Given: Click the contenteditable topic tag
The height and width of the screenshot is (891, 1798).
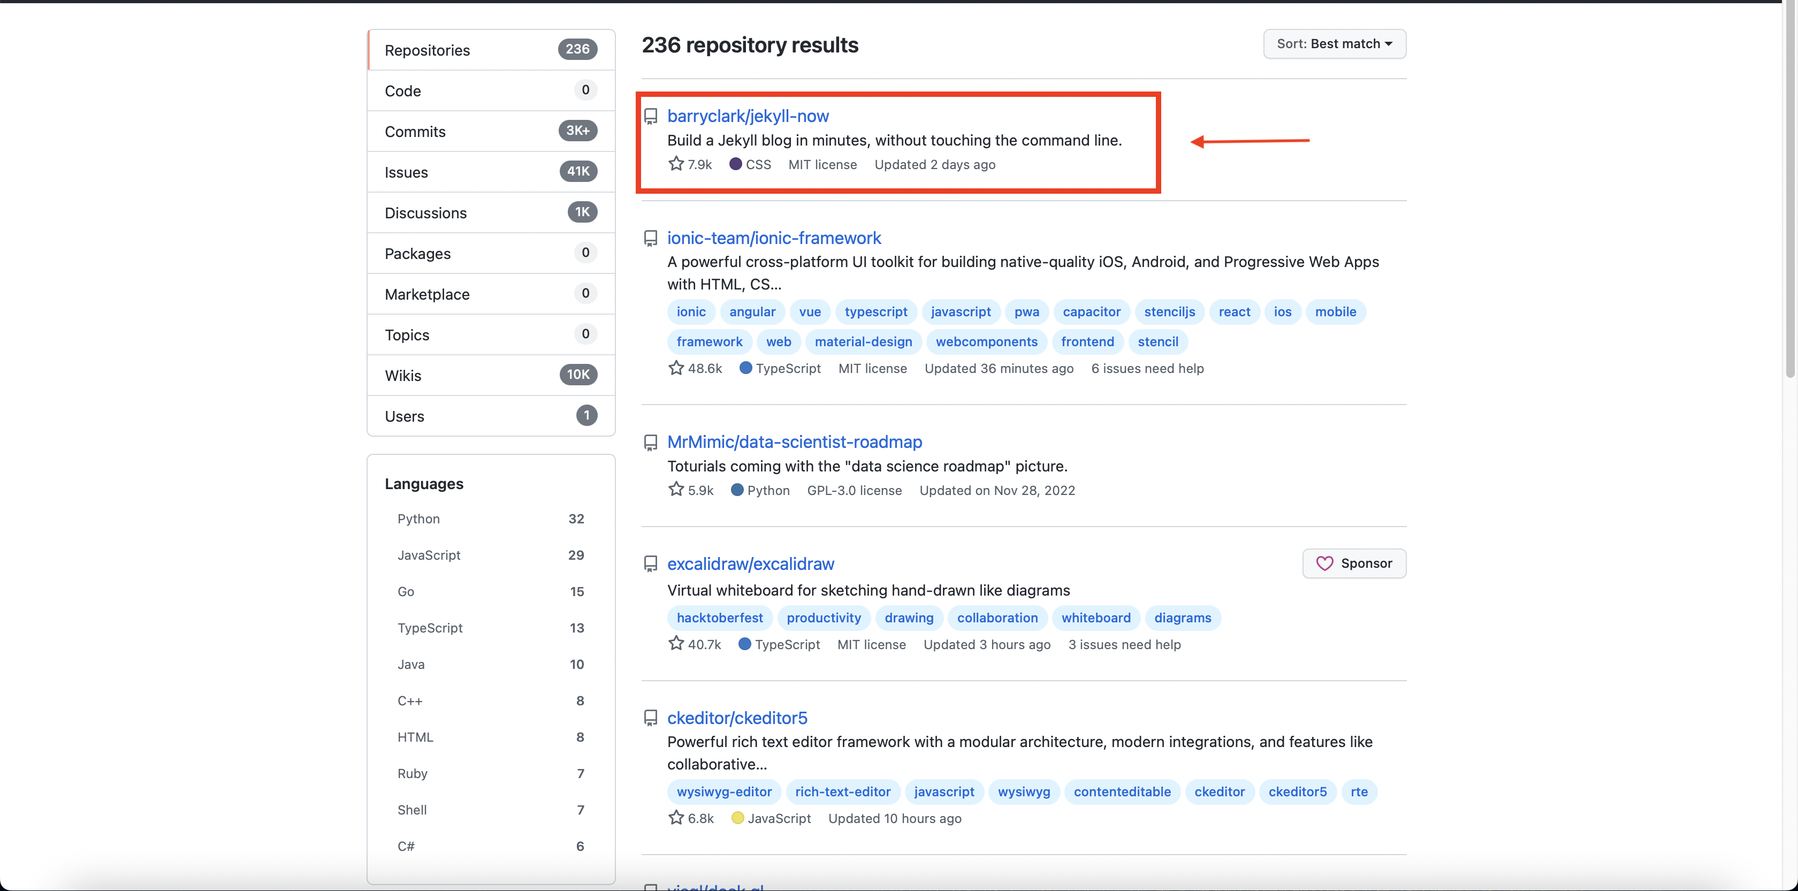Looking at the screenshot, I should [x=1122, y=791].
